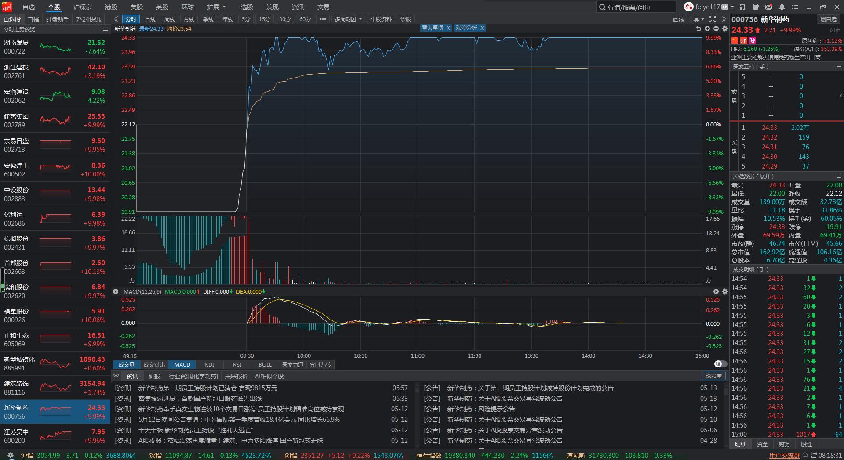
Task: Click the more periods ellipsis button
Action: (x=323, y=19)
